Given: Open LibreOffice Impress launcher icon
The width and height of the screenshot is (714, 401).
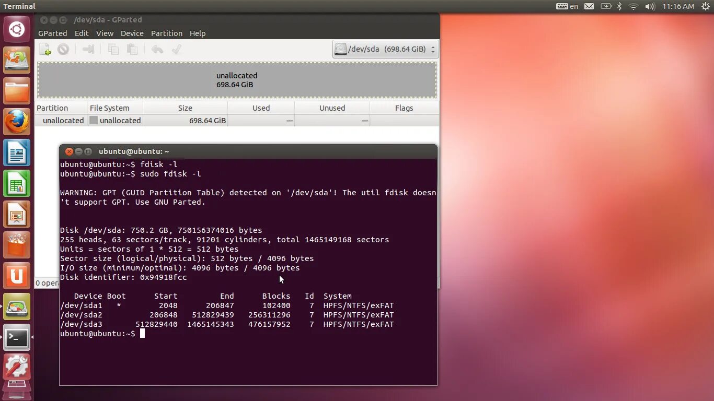Looking at the screenshot, I should click(17, 215).
